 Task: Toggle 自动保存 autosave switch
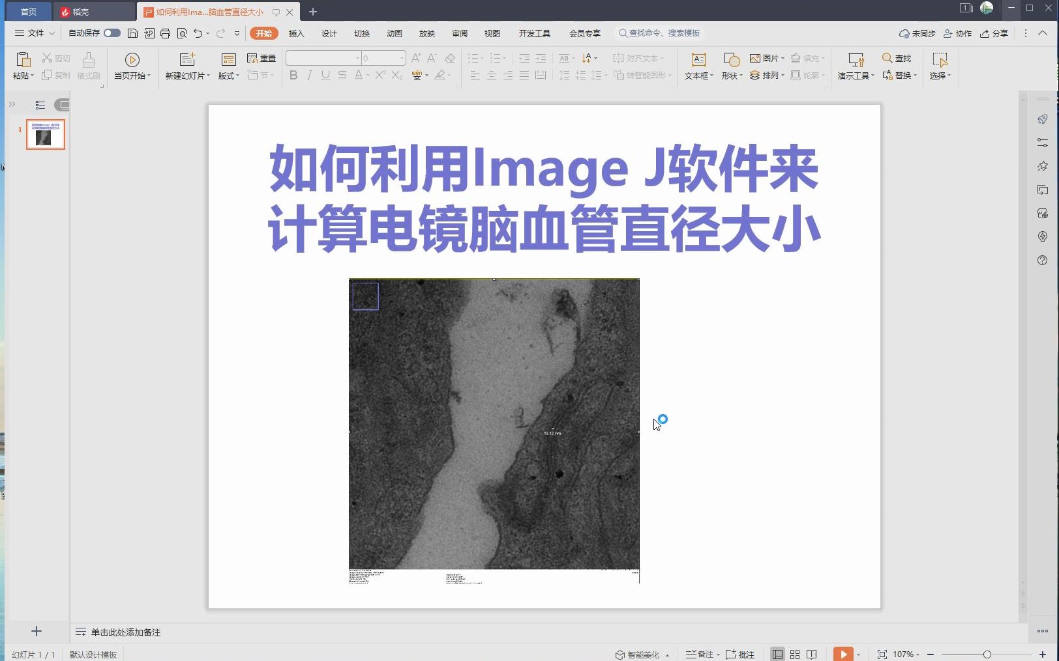point(112,33)
